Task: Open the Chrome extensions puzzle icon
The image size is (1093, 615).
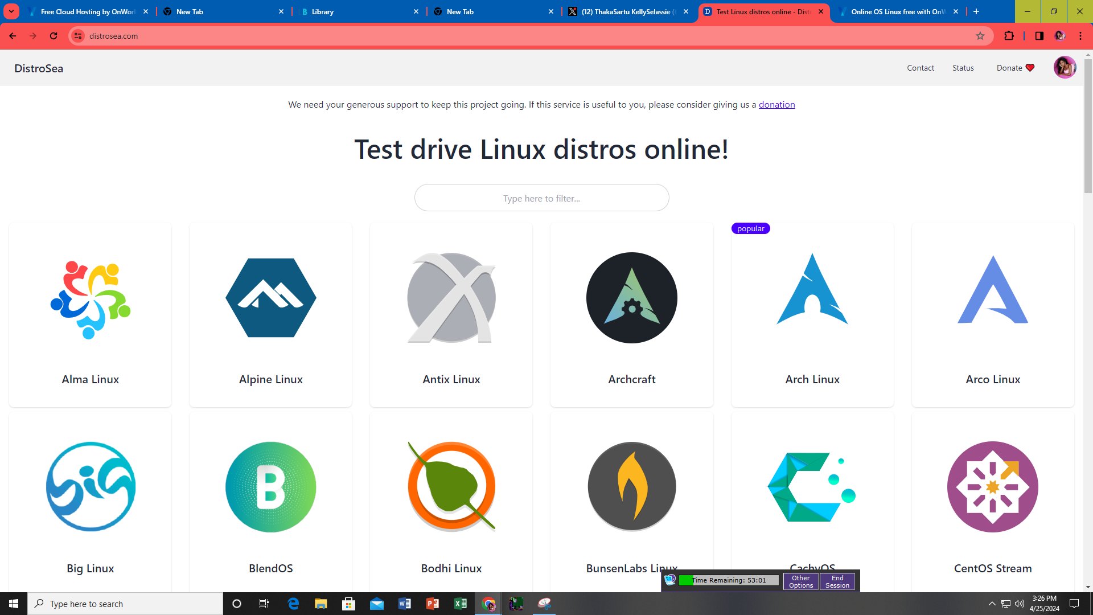Action: point(1009,36)
